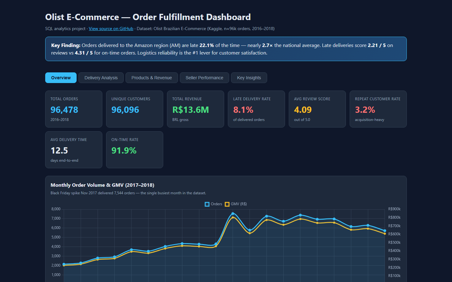Open the View source on GitHub link
The height and width of the screenshot is (282, 452).
tap(111, 29)
